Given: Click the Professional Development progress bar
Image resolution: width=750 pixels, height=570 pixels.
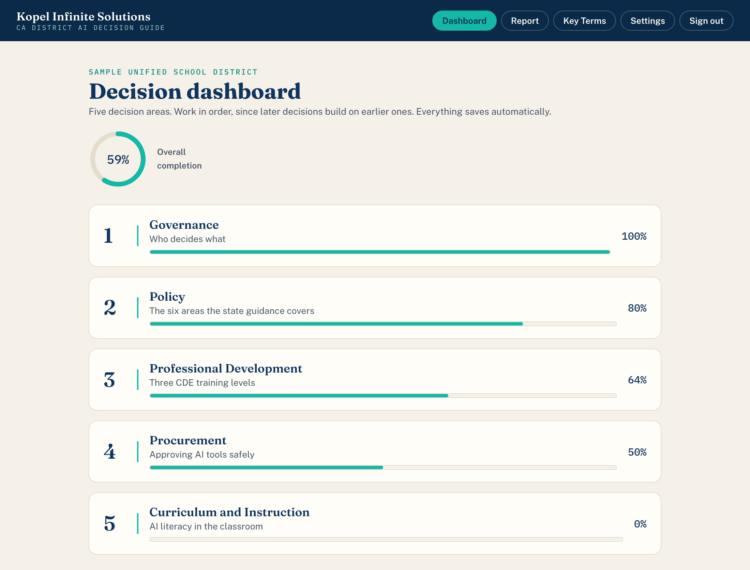Looking at the screenshot, I should [383, 396].
